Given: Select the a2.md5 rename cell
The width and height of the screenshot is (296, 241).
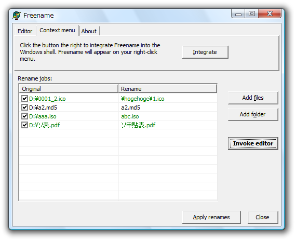Looking at the screenshot, I should 131,108.
